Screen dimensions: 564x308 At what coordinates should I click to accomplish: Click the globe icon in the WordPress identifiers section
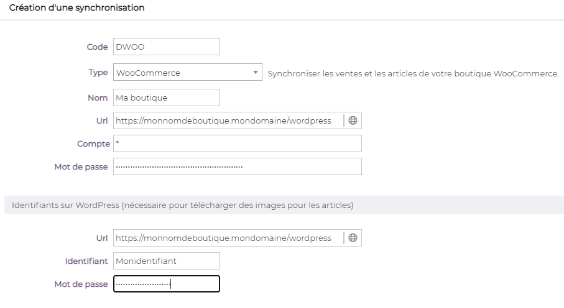pos(353,238)
